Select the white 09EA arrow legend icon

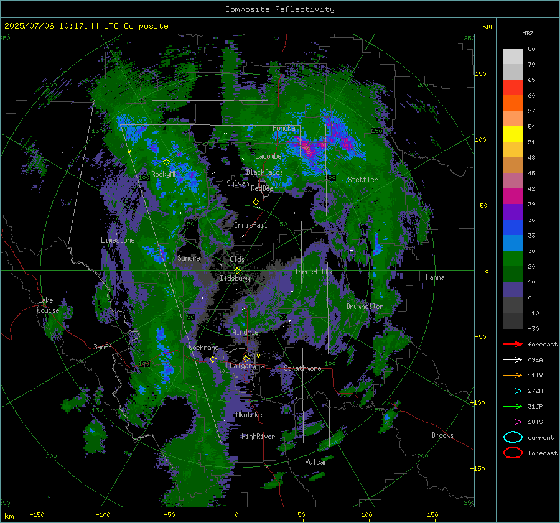(x=513, y=360)
